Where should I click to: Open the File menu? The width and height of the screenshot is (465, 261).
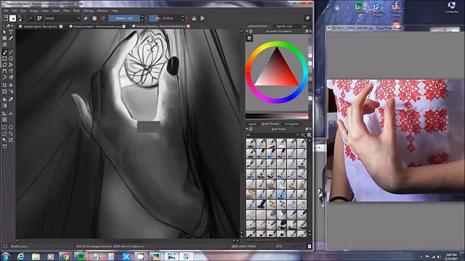(x=6, y=11)
